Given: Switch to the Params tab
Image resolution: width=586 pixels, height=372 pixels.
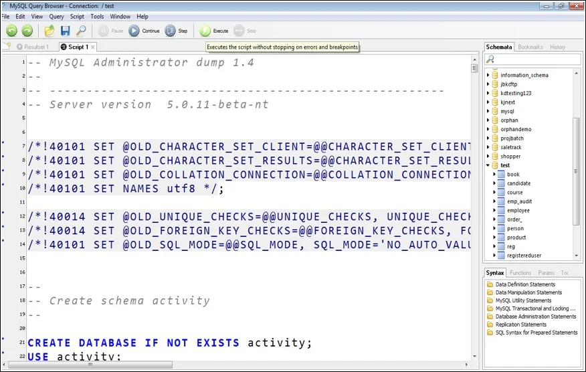Looking at the screenshot, I should point(547,272).
